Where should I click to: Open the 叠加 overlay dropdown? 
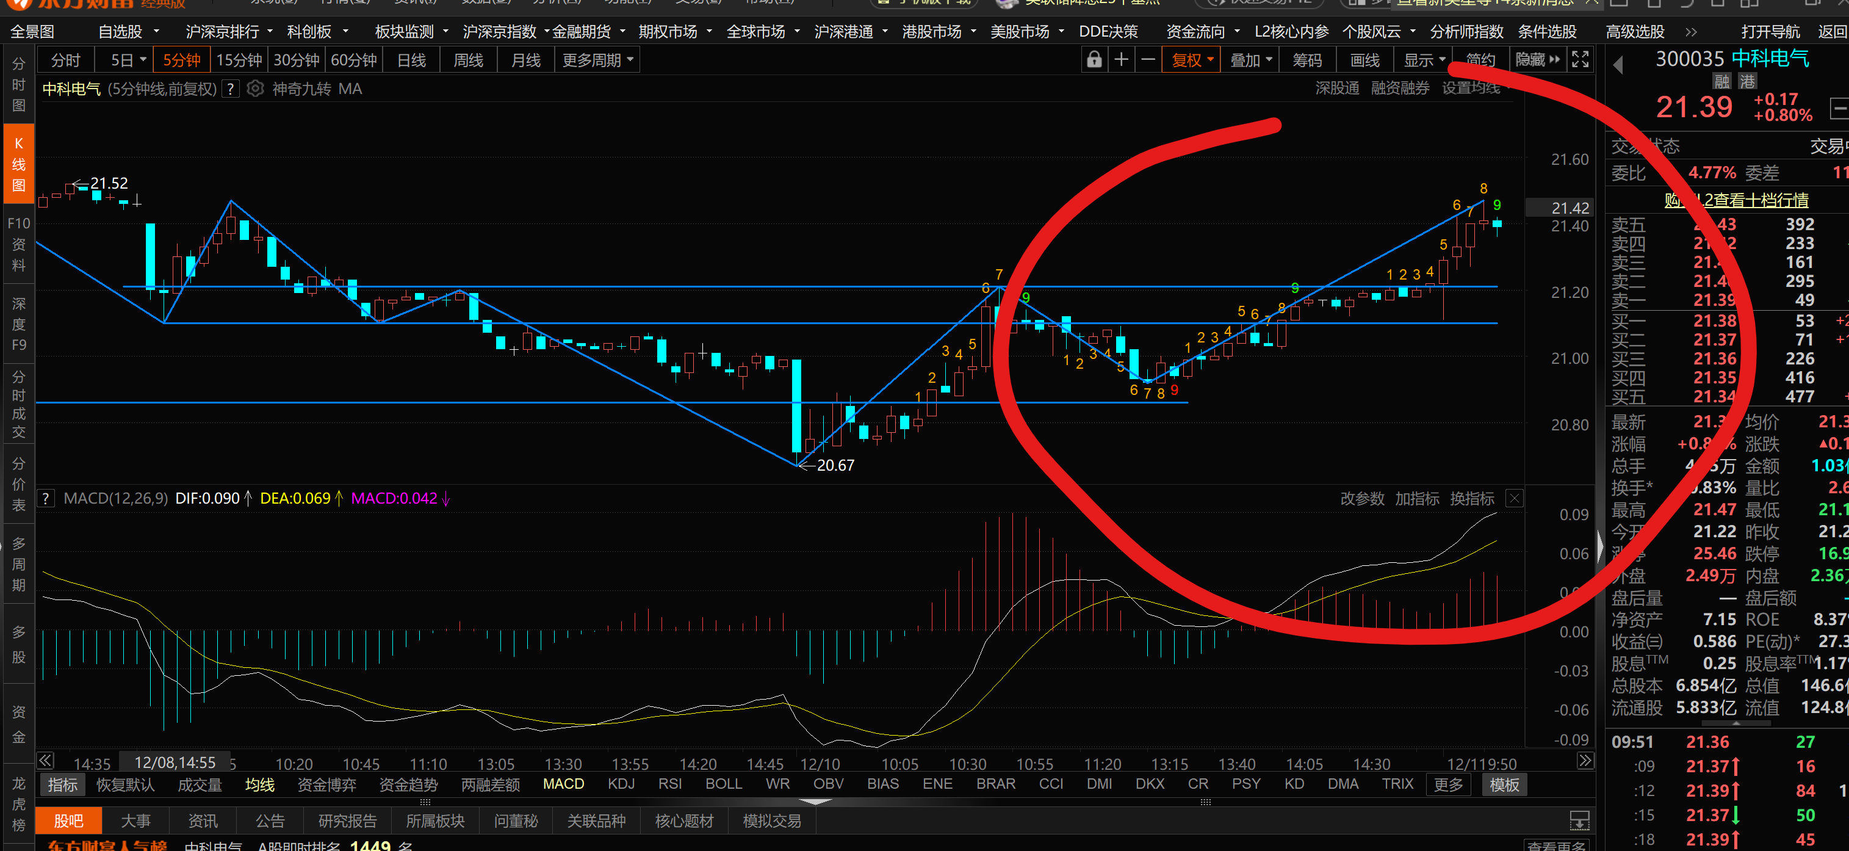pos(1250,60)
